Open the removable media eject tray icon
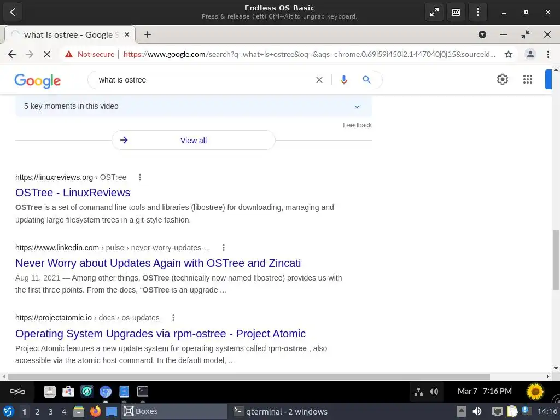Viewport: 560px width, 420px height. pyautogui.click(x=462, y=411)
